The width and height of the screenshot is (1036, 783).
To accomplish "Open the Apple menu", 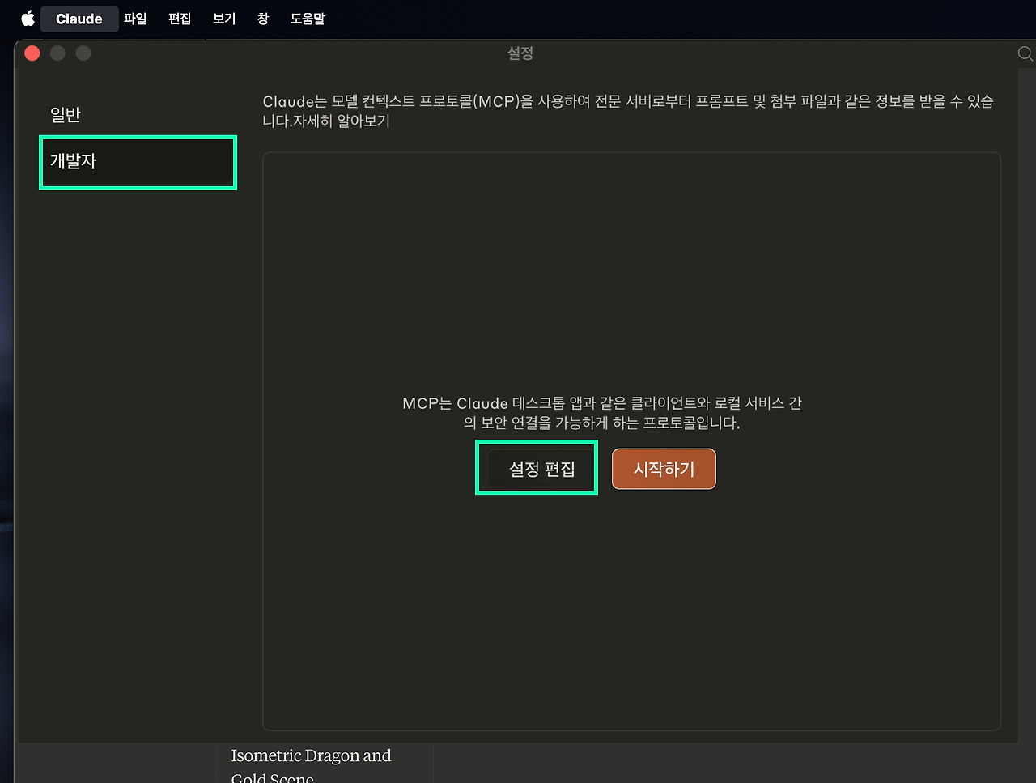I will [x=28, y=19].
